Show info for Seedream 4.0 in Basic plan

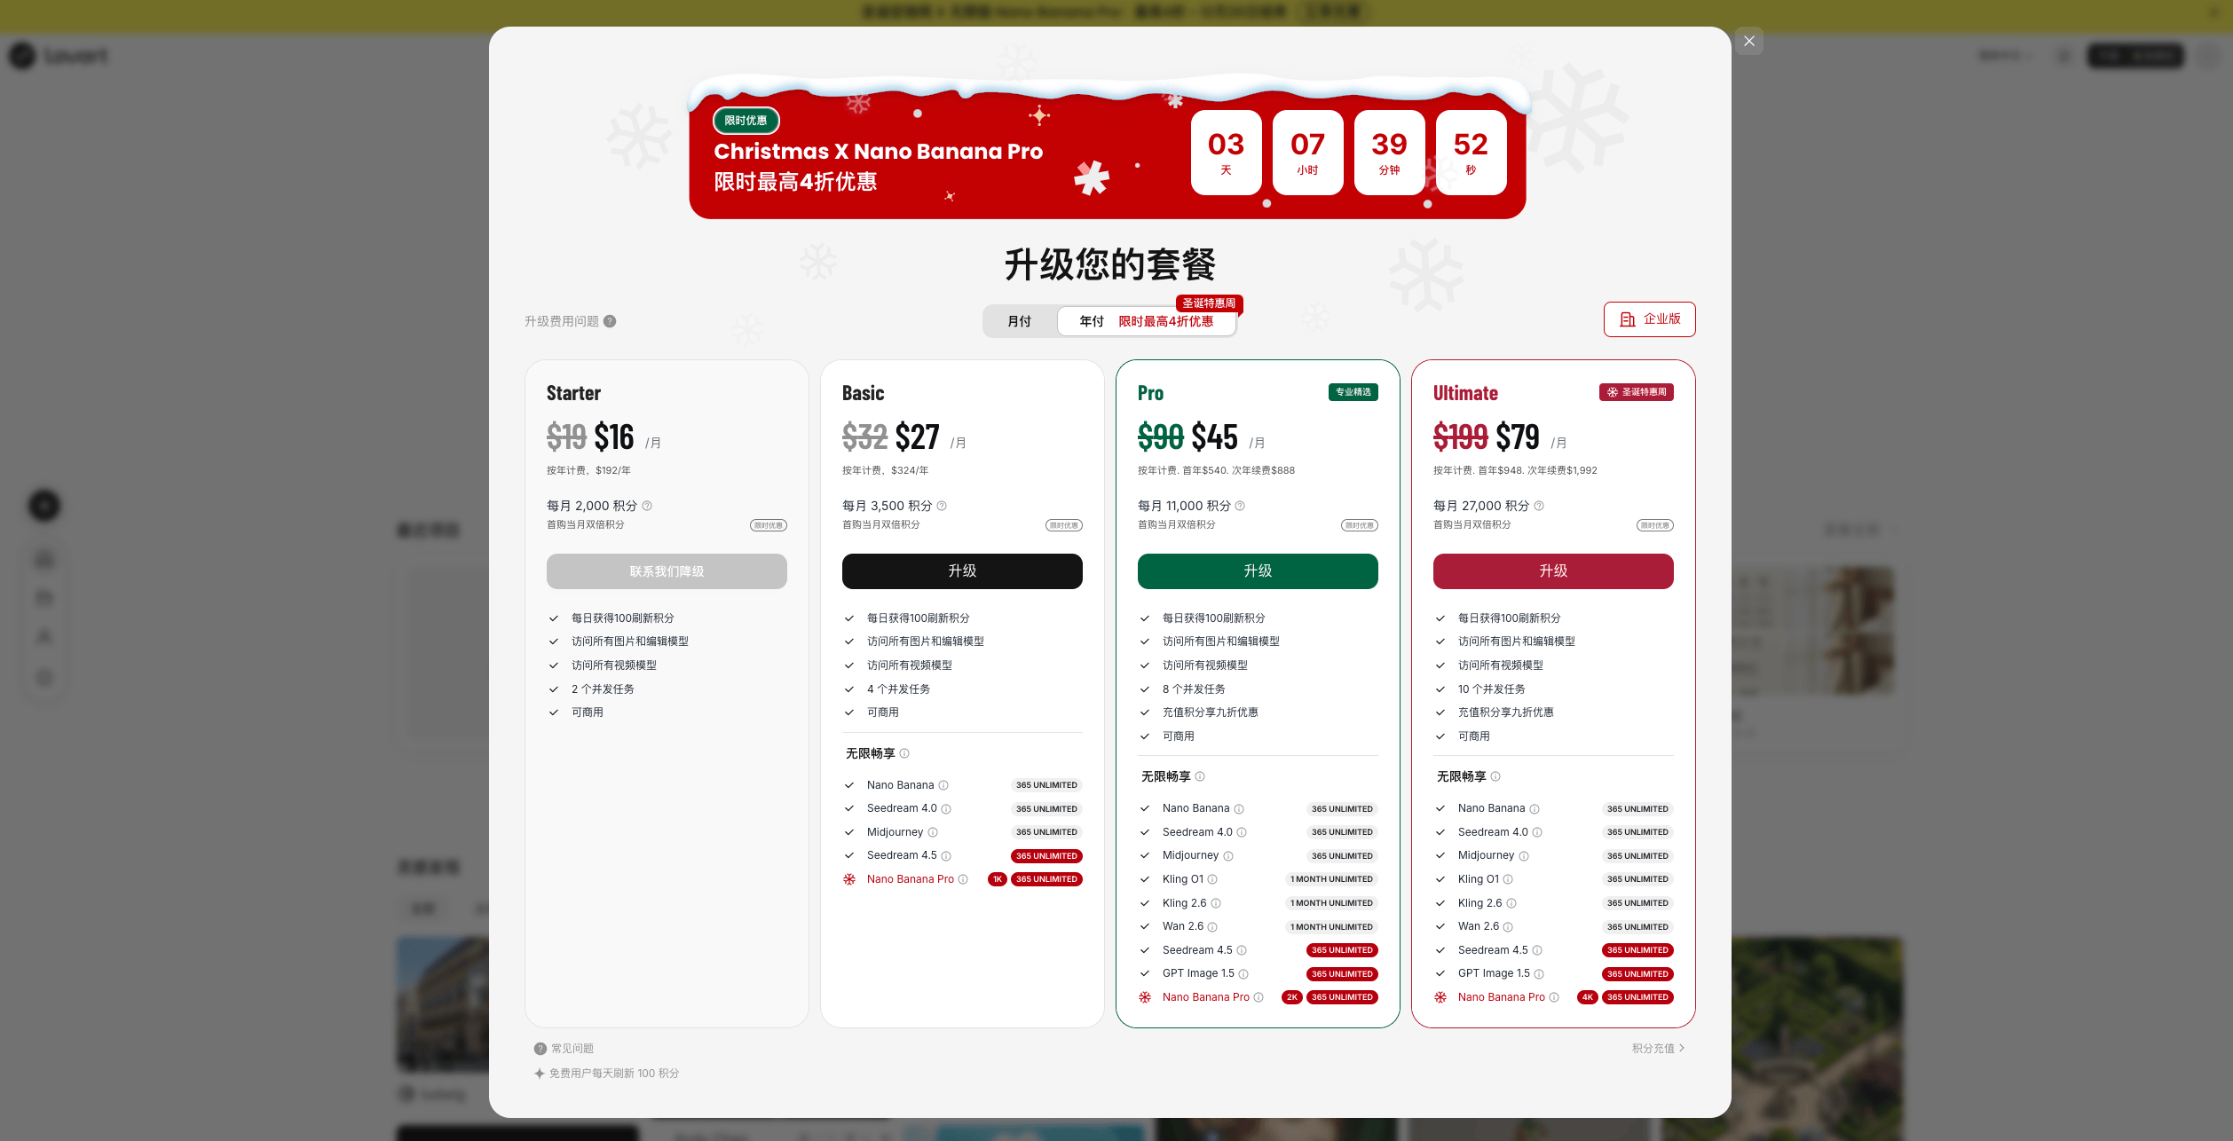(946, 809)
